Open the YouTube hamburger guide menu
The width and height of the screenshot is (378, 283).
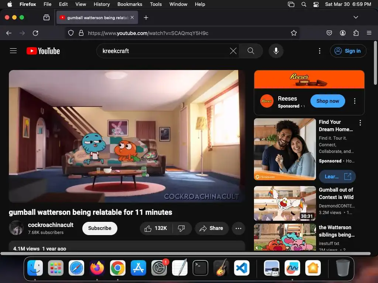tap(13, 51)
